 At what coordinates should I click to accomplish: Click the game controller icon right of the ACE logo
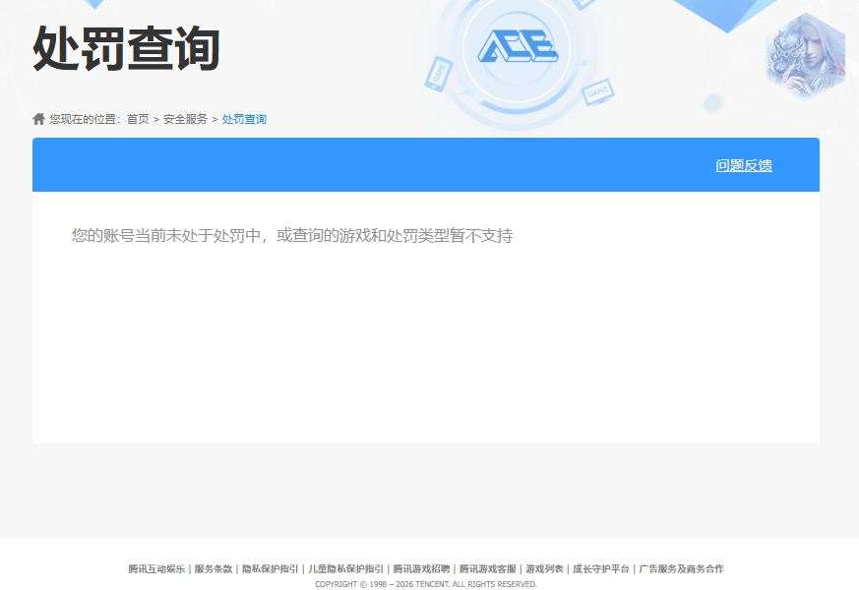tap(598, 94)
